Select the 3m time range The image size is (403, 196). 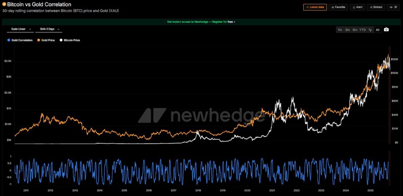(x=348, y=30)
